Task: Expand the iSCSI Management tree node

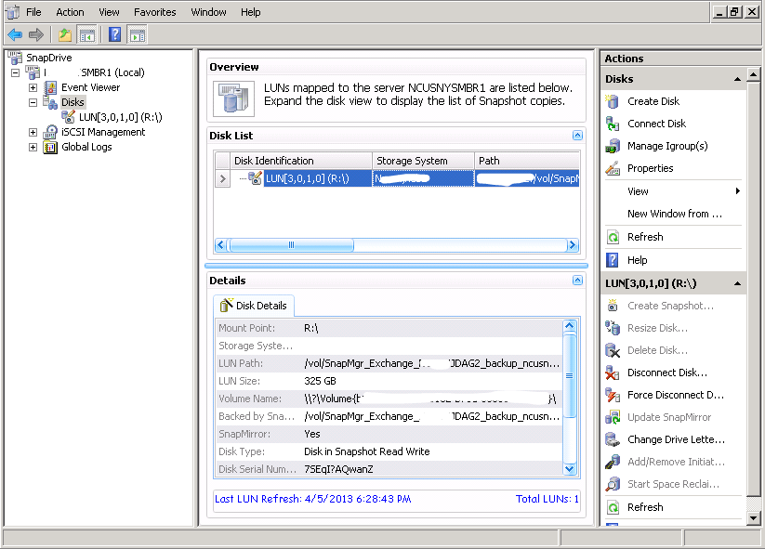Action: point(33,131)
